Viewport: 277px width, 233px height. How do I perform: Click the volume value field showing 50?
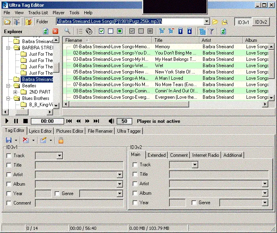(x=124, y=121)
